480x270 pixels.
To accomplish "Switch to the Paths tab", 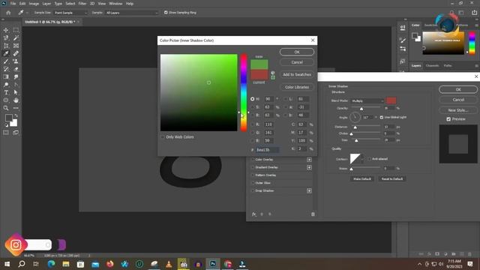I will [448, 65].
